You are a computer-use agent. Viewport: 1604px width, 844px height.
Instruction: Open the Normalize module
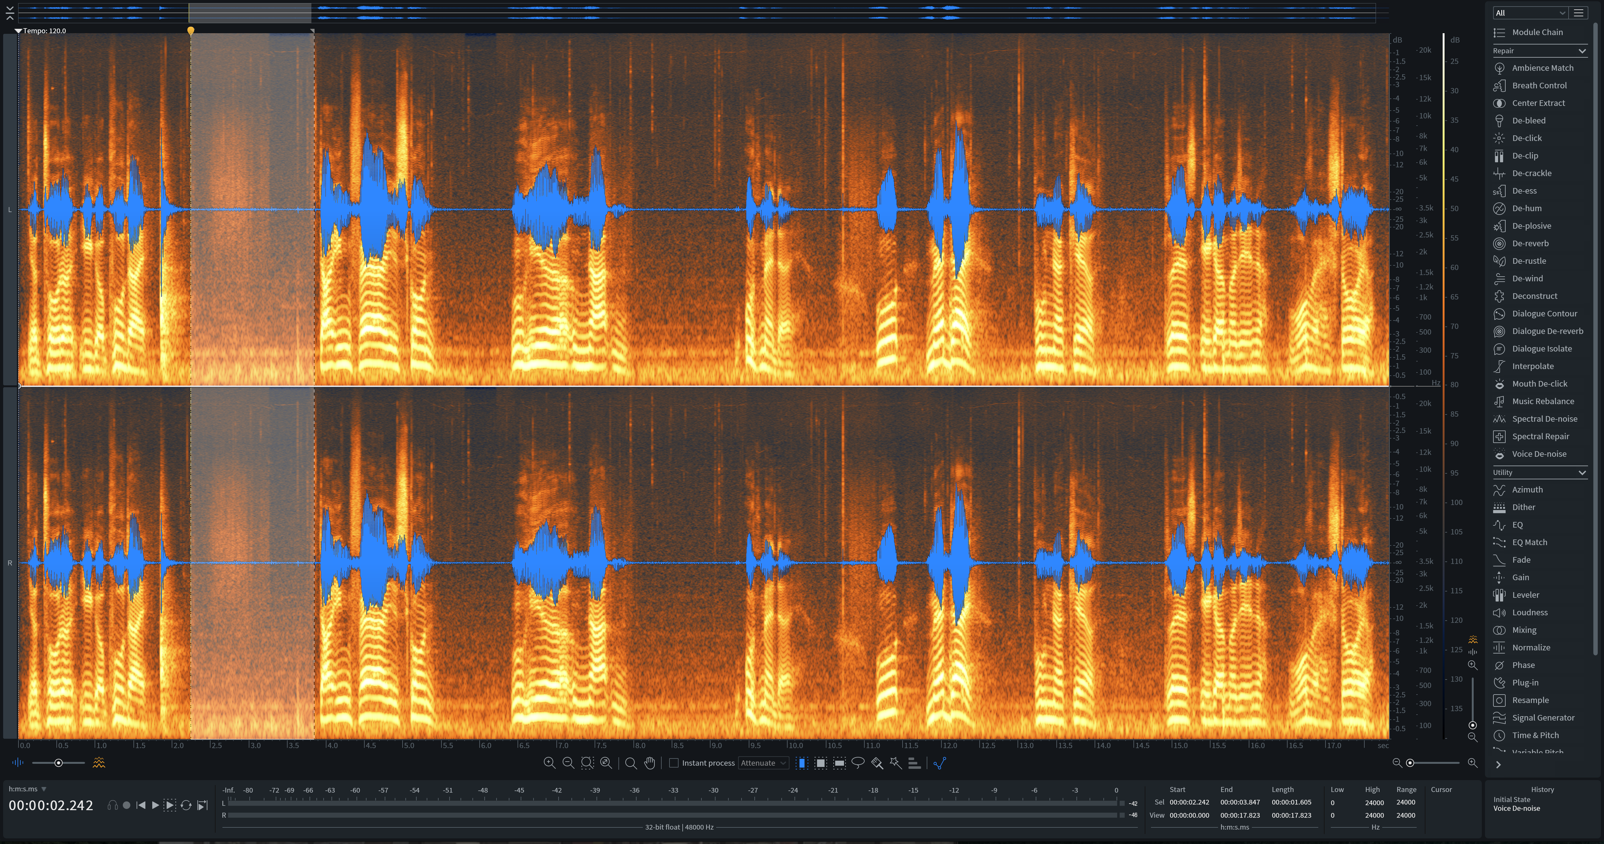1540,647
